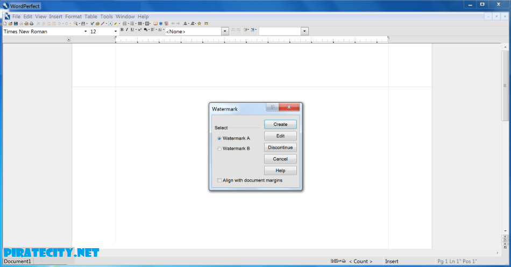Click the superscript x² icon
This screenshot has width=511, height=267.
tap(139, 30)
